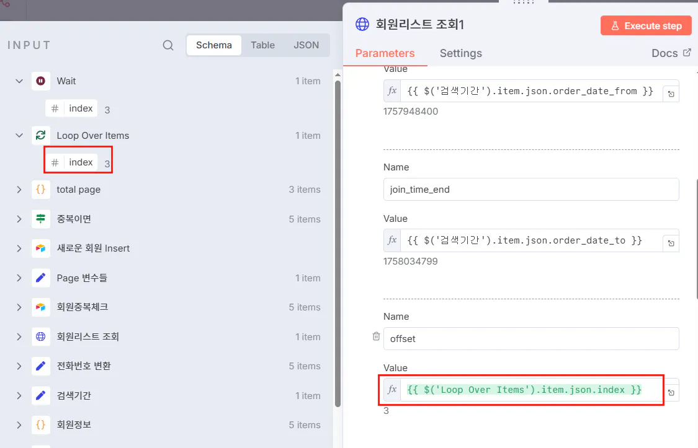Click the pencil icon on Page 변수들
This screenshot has width=698, height=448.
pos(41,278)
